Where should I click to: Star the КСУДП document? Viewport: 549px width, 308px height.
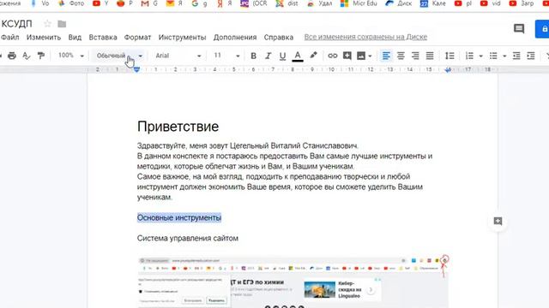tap(47, 24)
